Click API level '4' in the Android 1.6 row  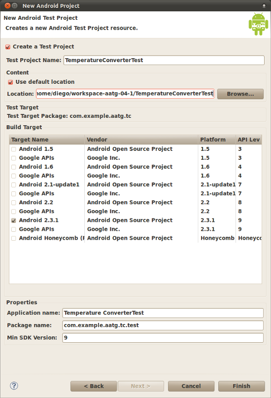tap(240, 167)
